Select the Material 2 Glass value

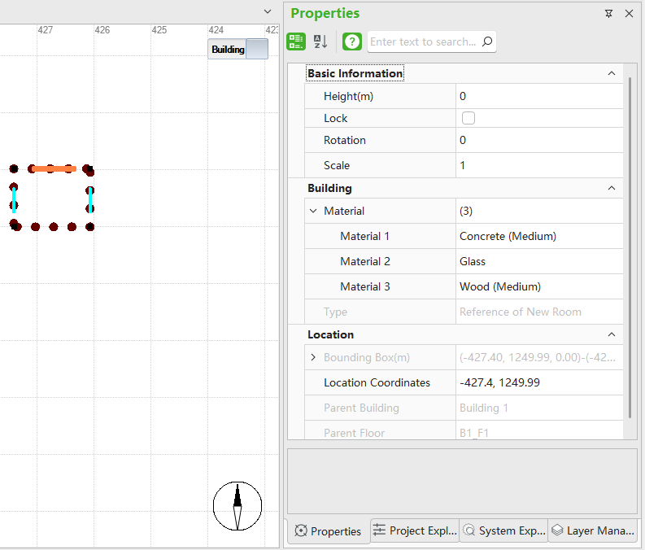(x=538, y=261)
